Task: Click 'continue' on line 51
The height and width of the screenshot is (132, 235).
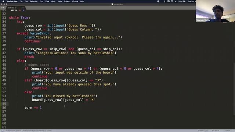Action: tap(40, 88)
